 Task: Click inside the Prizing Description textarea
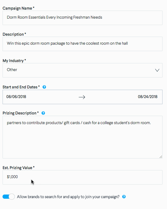click(x=83, y=137)
